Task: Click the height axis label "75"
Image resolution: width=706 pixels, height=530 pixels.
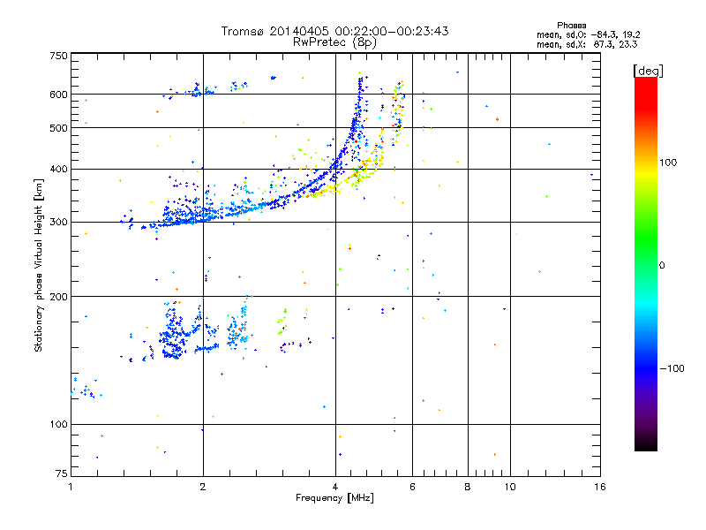Action: pos(62,473)
